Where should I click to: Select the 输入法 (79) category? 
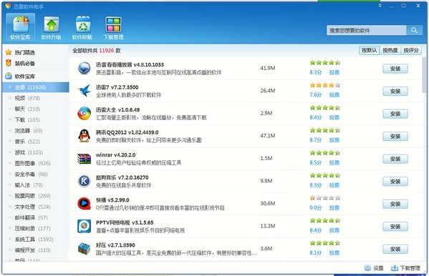[29, 185]
